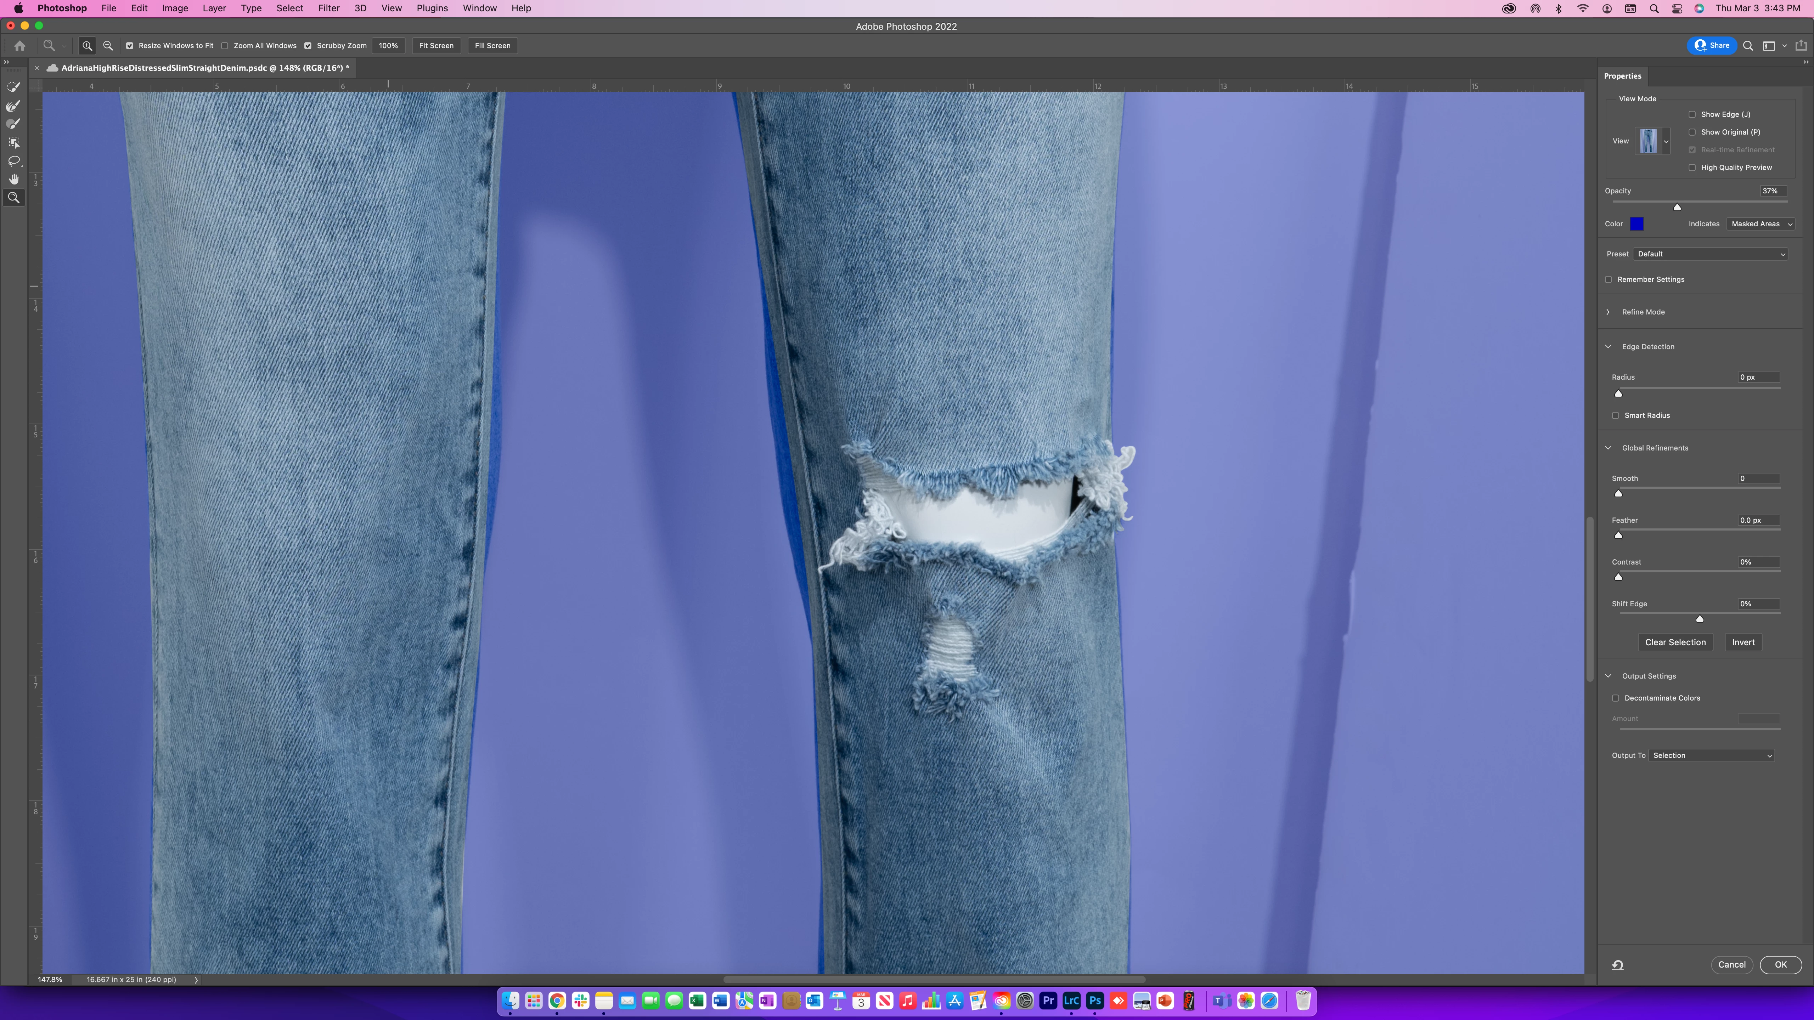Click the Clear Selection button
The image size is (1814, 1020).
point(1675,642)
